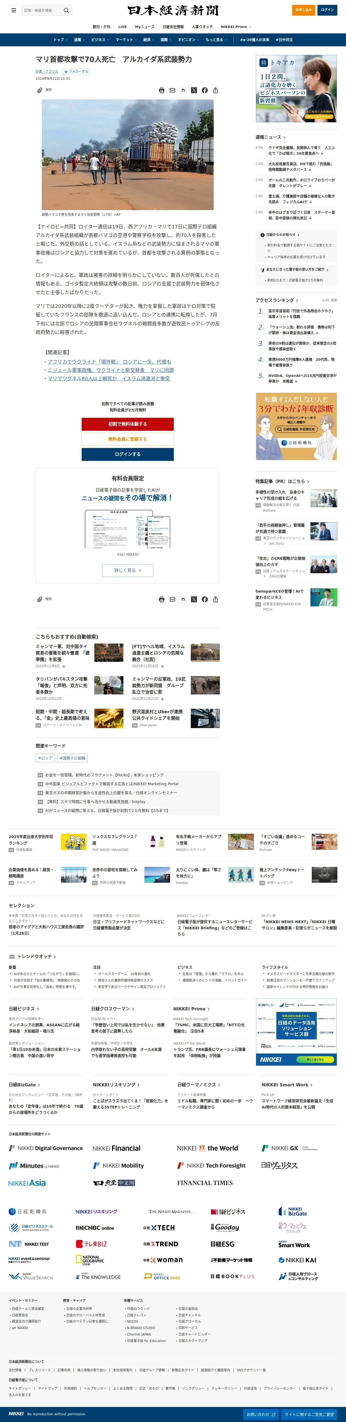
Task: Click the blue ログインする button
Action: (127, 454)
